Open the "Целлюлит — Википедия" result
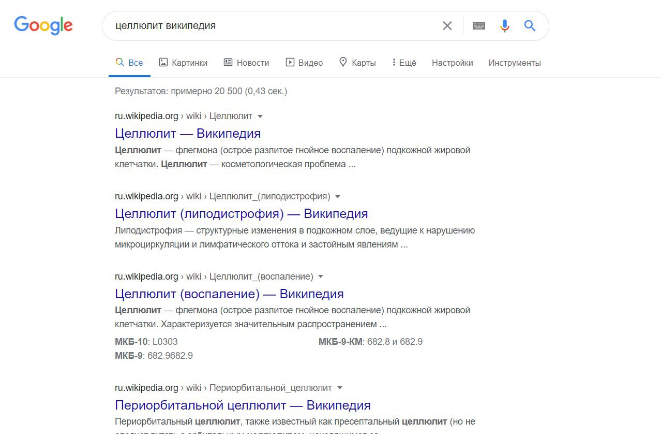Viewport: 661px width, 437px height. click(x=187, y=134)
